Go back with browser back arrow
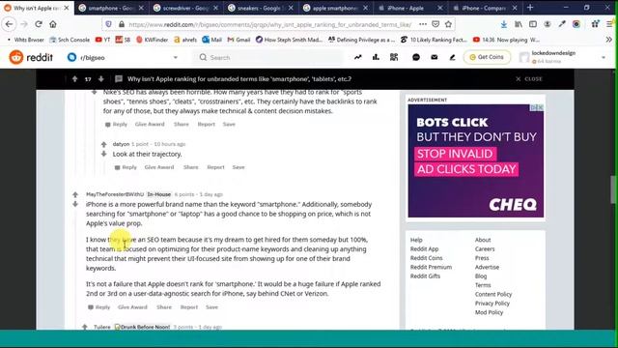Screen dimensions: 618x348 click(9, 24)
